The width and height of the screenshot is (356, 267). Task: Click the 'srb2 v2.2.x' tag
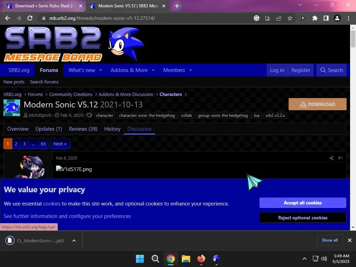point(275,115)
